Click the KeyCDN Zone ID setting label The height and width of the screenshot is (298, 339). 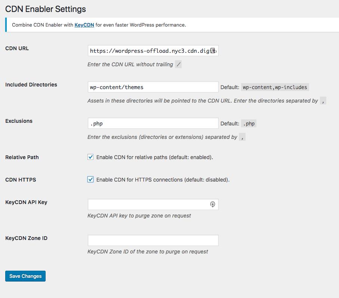pos(26,238)
